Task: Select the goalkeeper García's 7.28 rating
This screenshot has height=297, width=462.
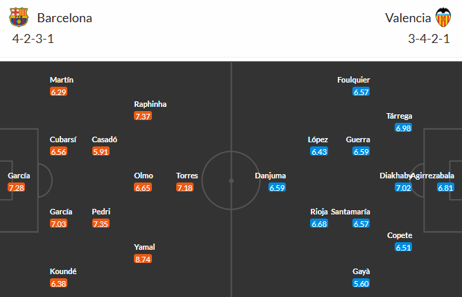Action: pyautogui.click(x=17, y=187)
